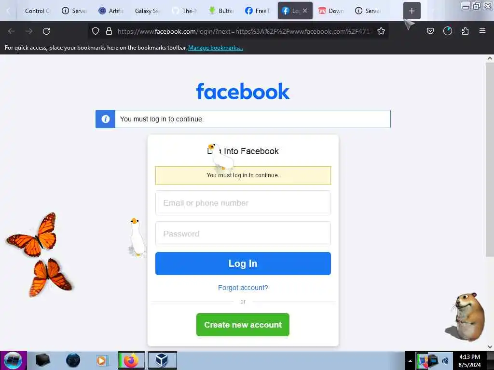The image size is (494, 370).
Task: Click the blue info icon in banner
Action: click(x=105, y=119)
